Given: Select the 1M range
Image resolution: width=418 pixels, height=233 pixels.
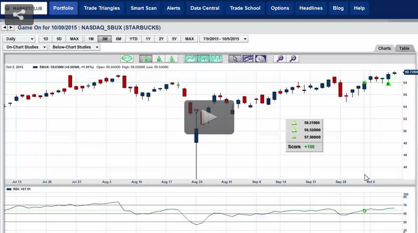Looking at the screenshot, I should (x=91, y=39).
